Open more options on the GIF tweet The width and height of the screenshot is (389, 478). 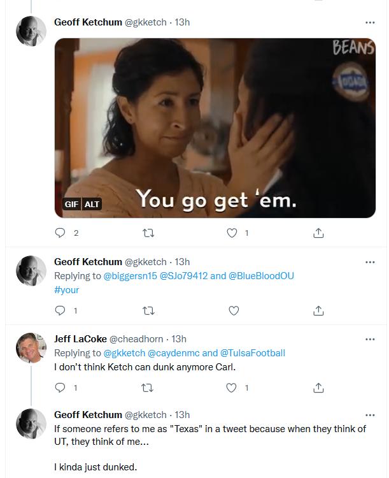pyautogui.click(x=370, y=22)
